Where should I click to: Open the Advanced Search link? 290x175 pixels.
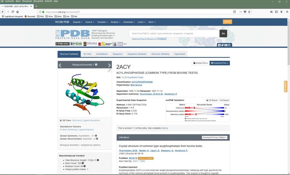(x=139, y=39)
